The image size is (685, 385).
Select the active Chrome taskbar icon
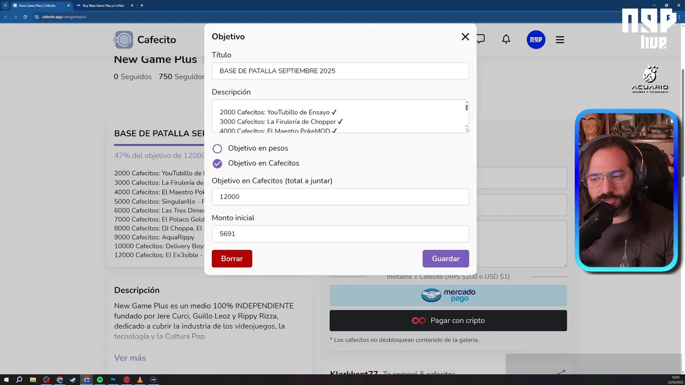(87, 380)
